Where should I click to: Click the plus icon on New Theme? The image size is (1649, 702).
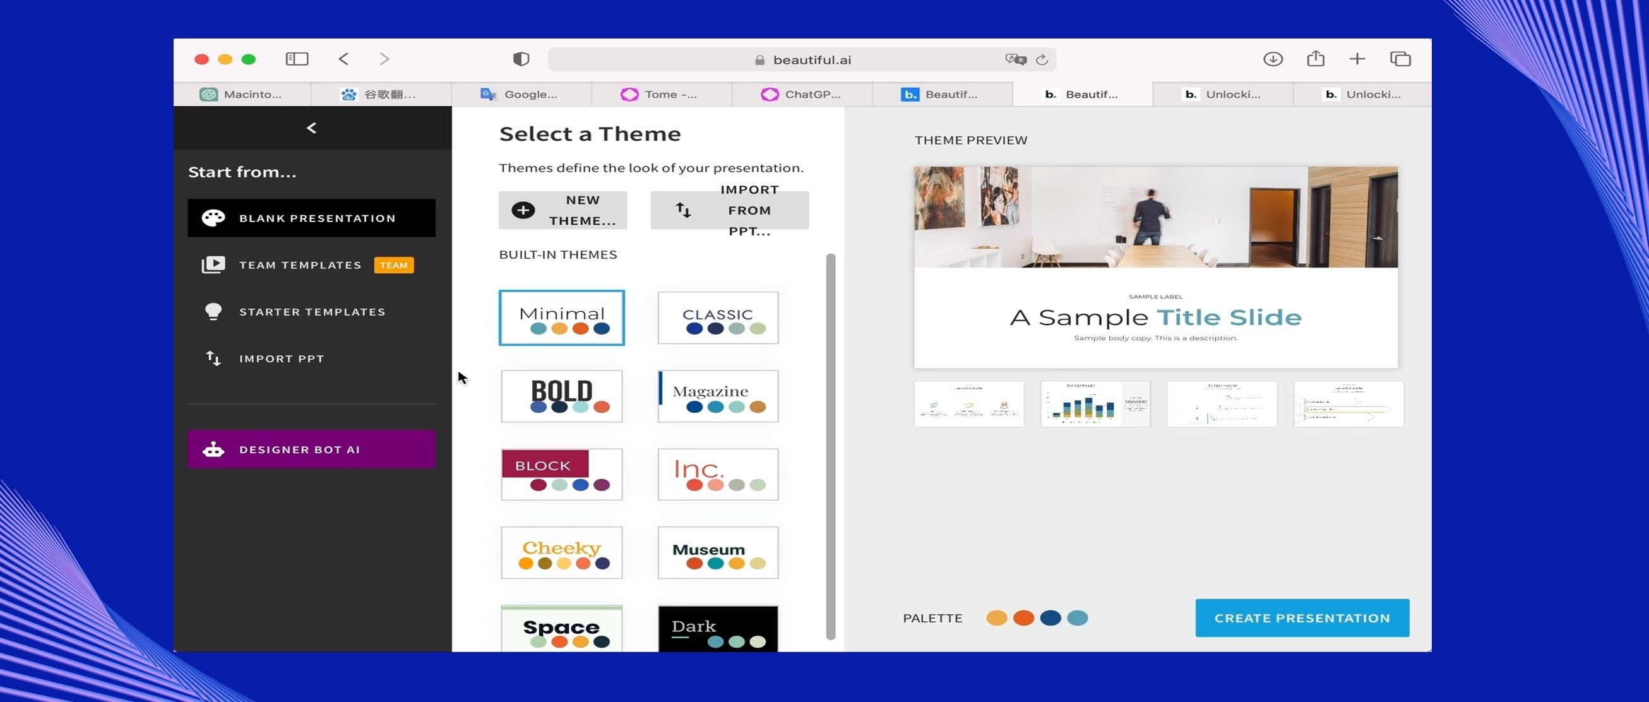tap(523, 210)
